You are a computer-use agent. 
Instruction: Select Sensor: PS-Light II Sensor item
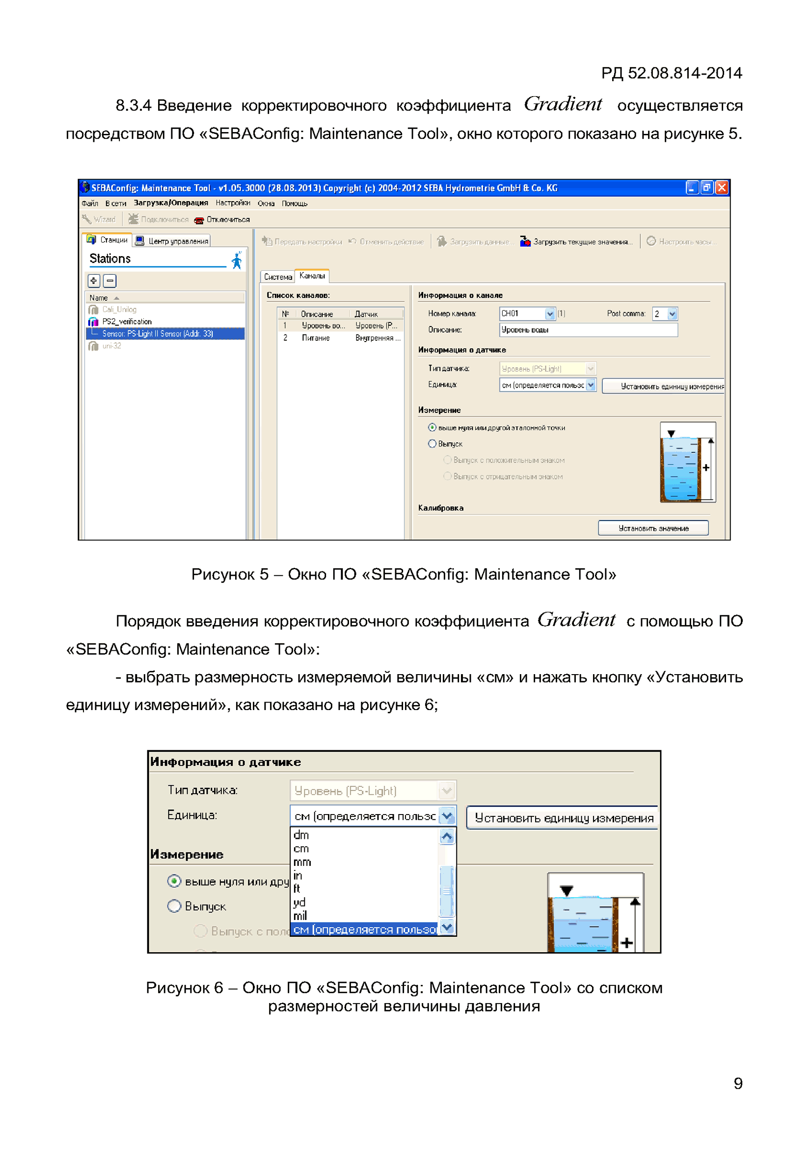tap(165, 334)
